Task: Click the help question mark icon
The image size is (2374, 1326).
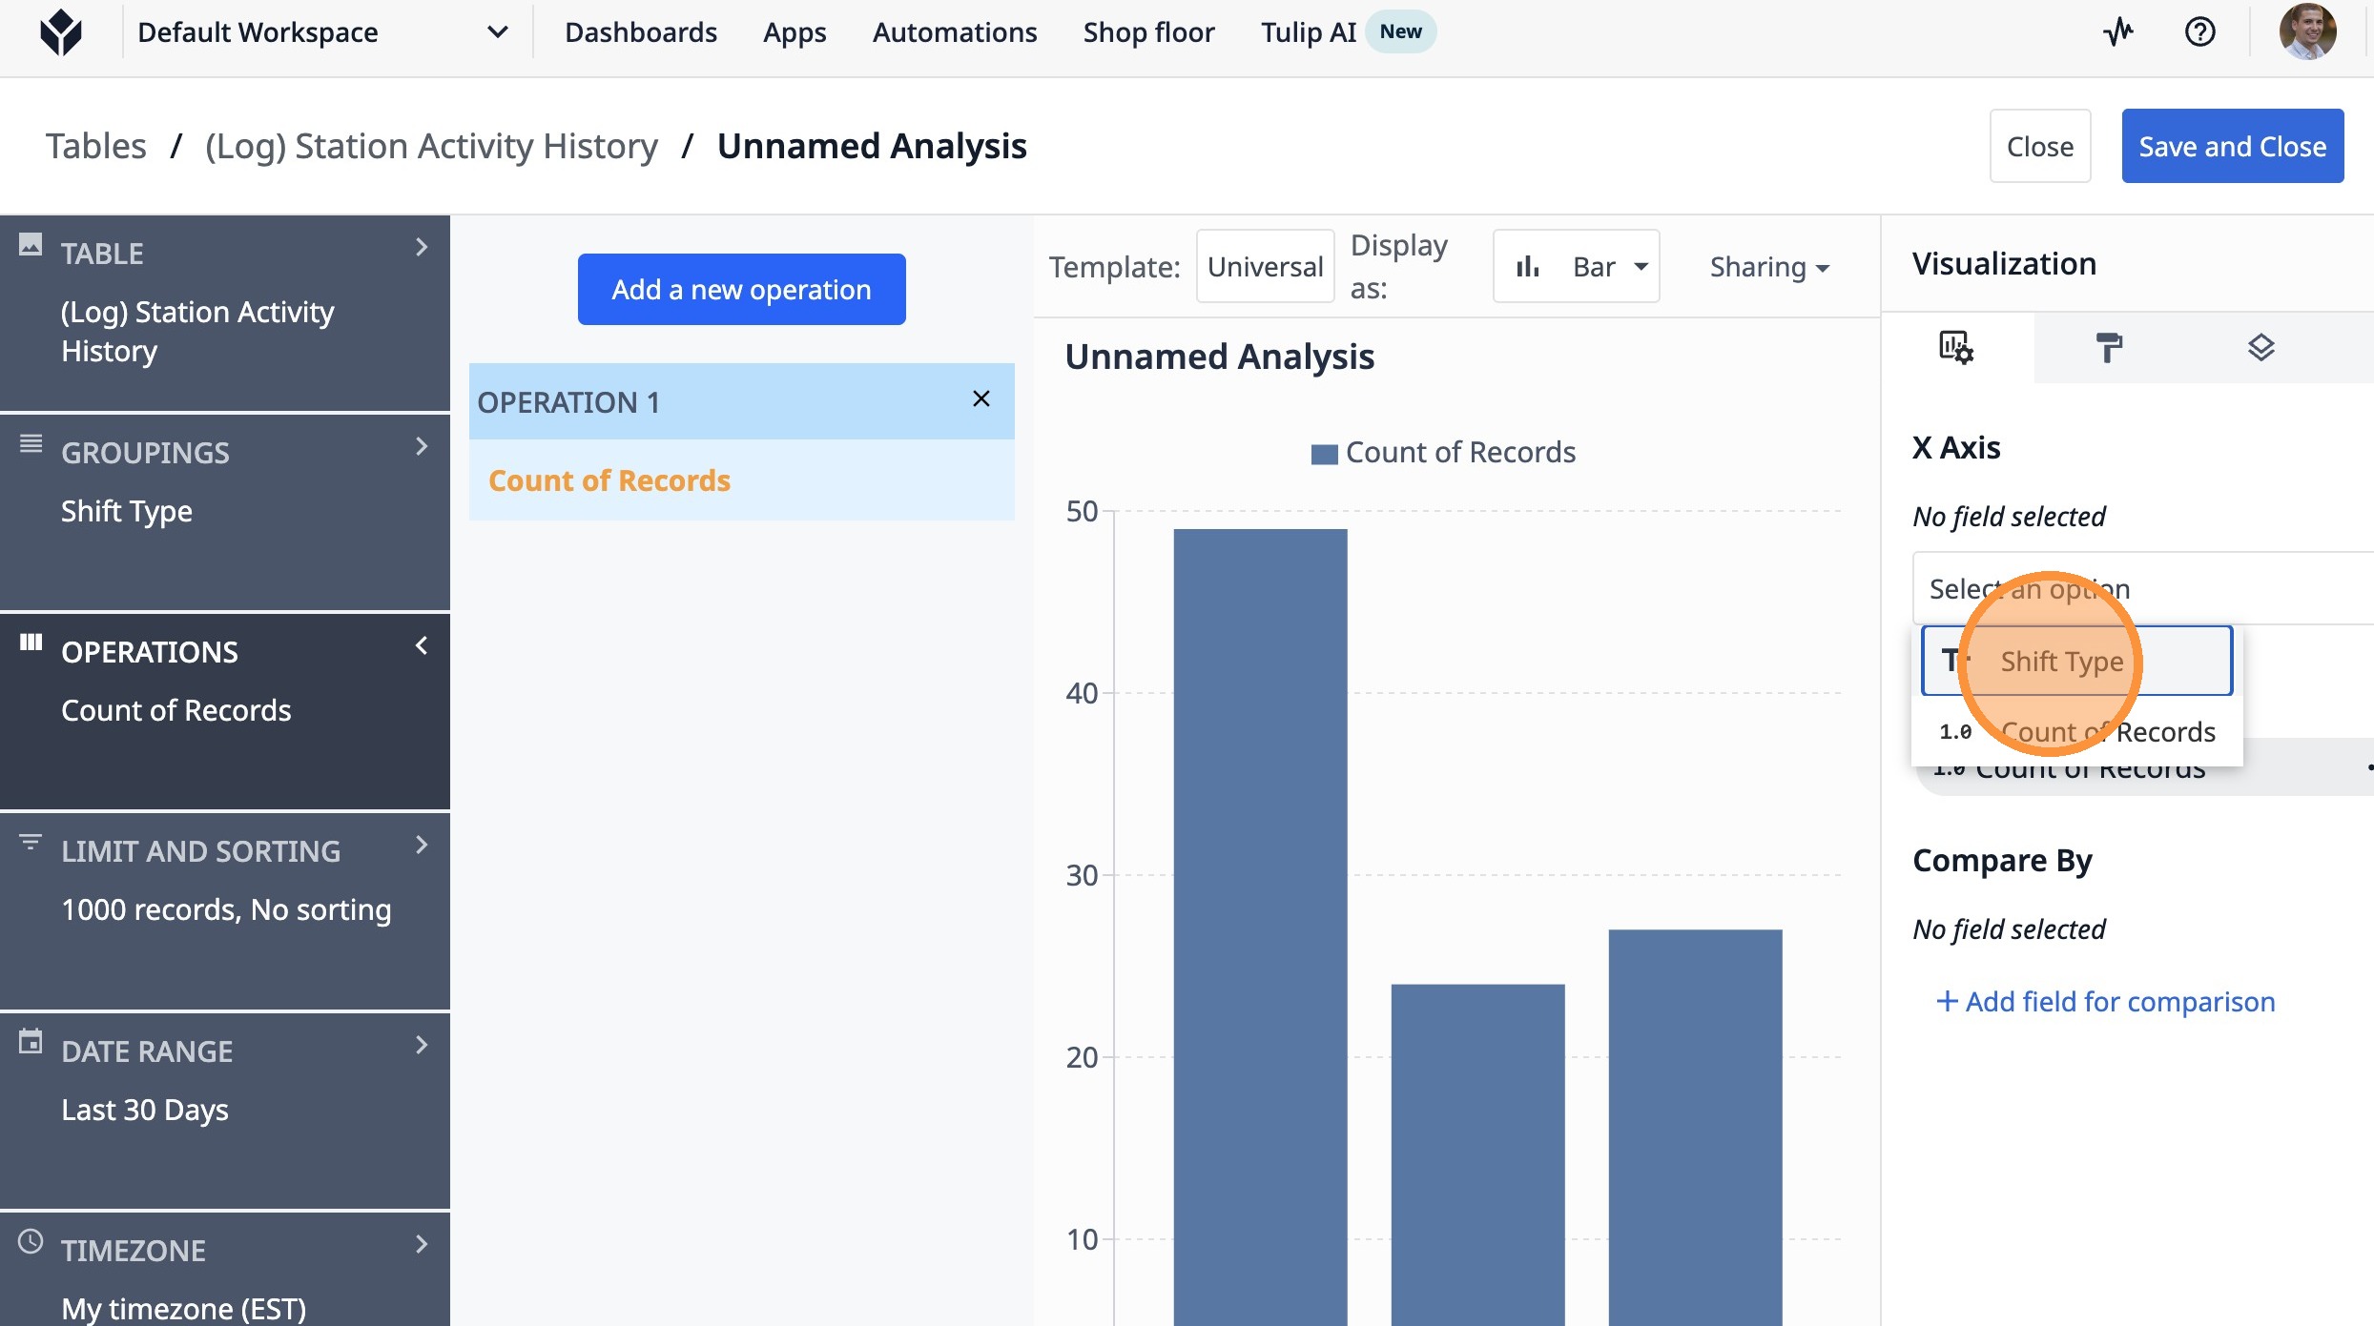Action: pos(2199,32)
